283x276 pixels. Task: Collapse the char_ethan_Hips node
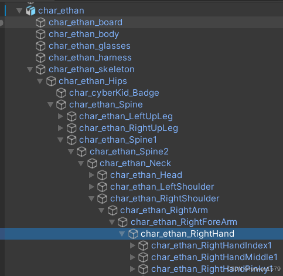click(40, 81)
